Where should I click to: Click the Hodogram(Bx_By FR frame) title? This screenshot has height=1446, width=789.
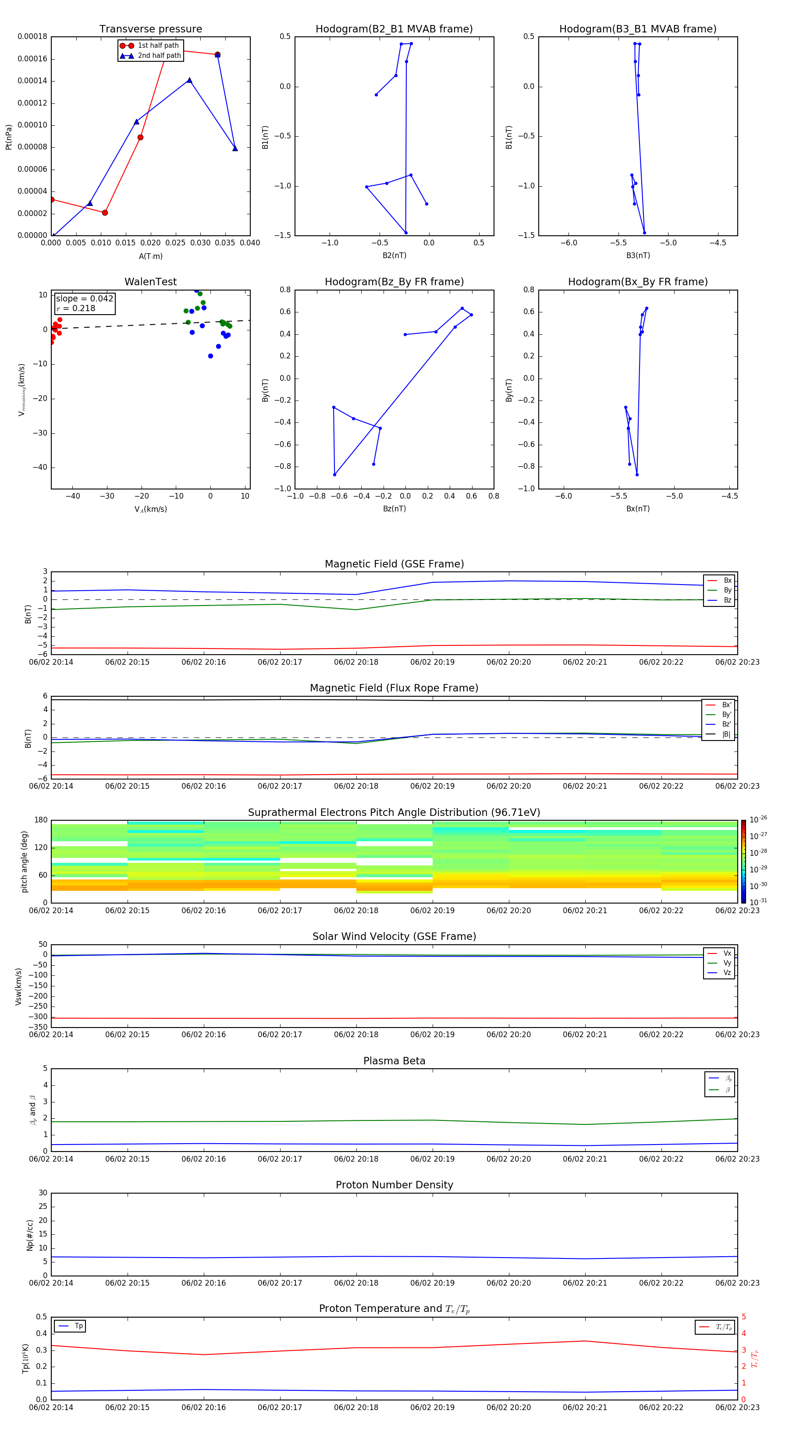638,282
